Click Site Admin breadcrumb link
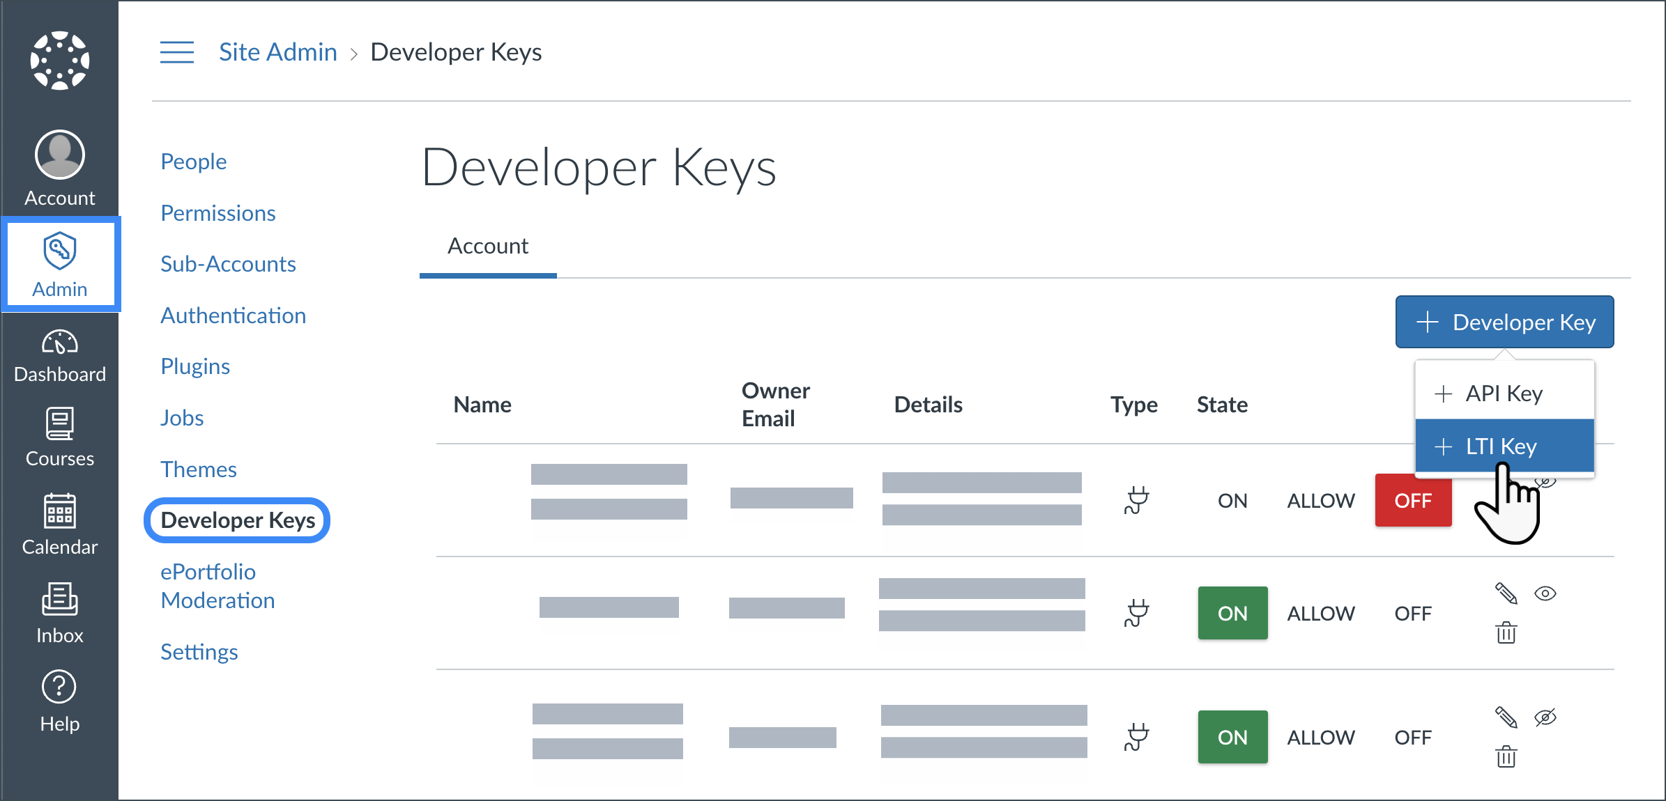This screenshot has height=801, width=1666. pos(277,52)
